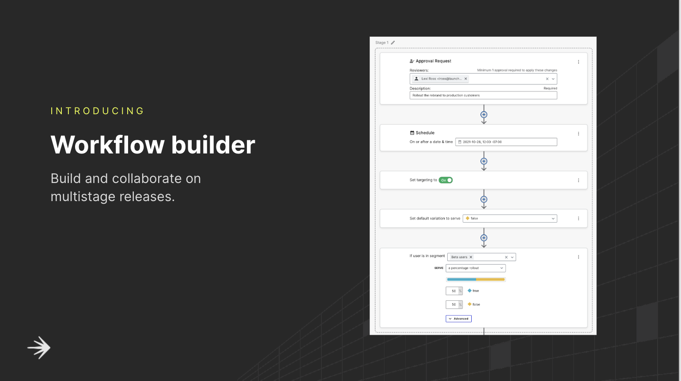681x381 pixels.
Task: Open percentage rollout serve dropdown
Action: click(476, 268)
